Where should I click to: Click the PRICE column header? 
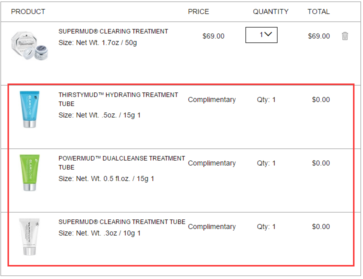(198, 11)
